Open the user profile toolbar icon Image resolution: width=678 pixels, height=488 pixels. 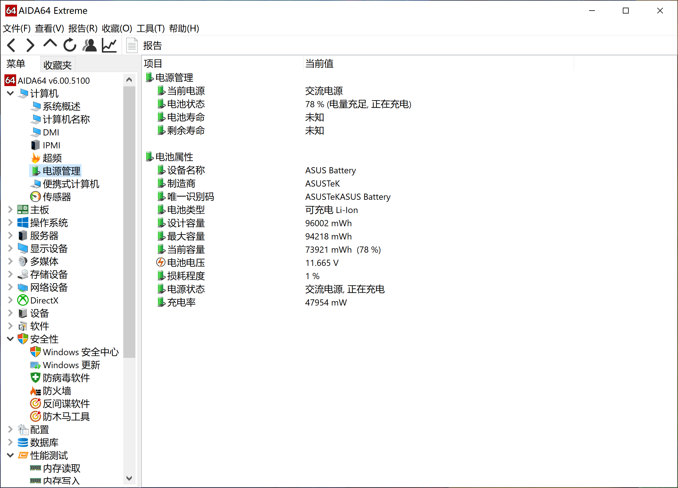90,46
